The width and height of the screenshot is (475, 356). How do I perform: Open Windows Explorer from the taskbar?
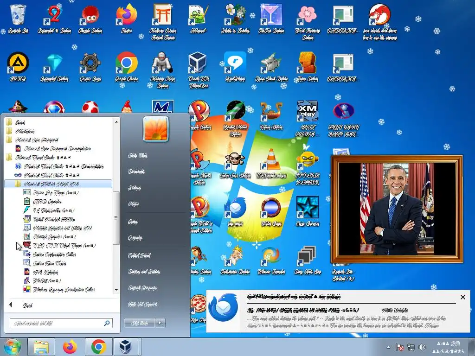coord(41,347)
